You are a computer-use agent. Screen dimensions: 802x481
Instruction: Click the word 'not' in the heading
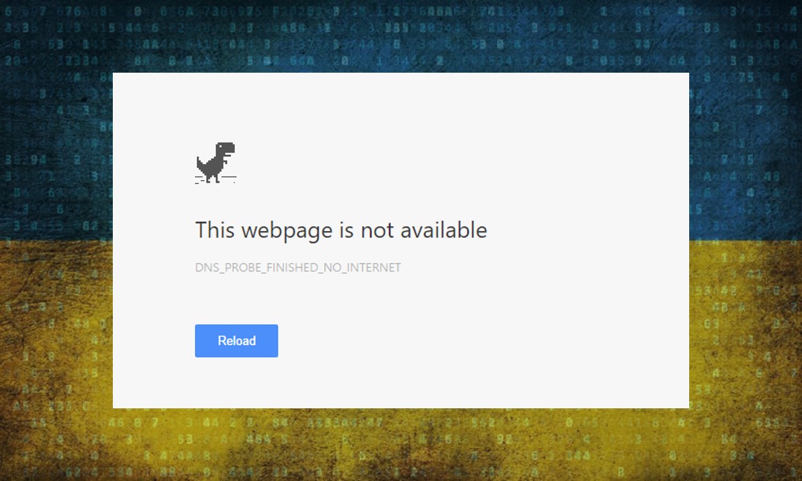pos(377,230)
